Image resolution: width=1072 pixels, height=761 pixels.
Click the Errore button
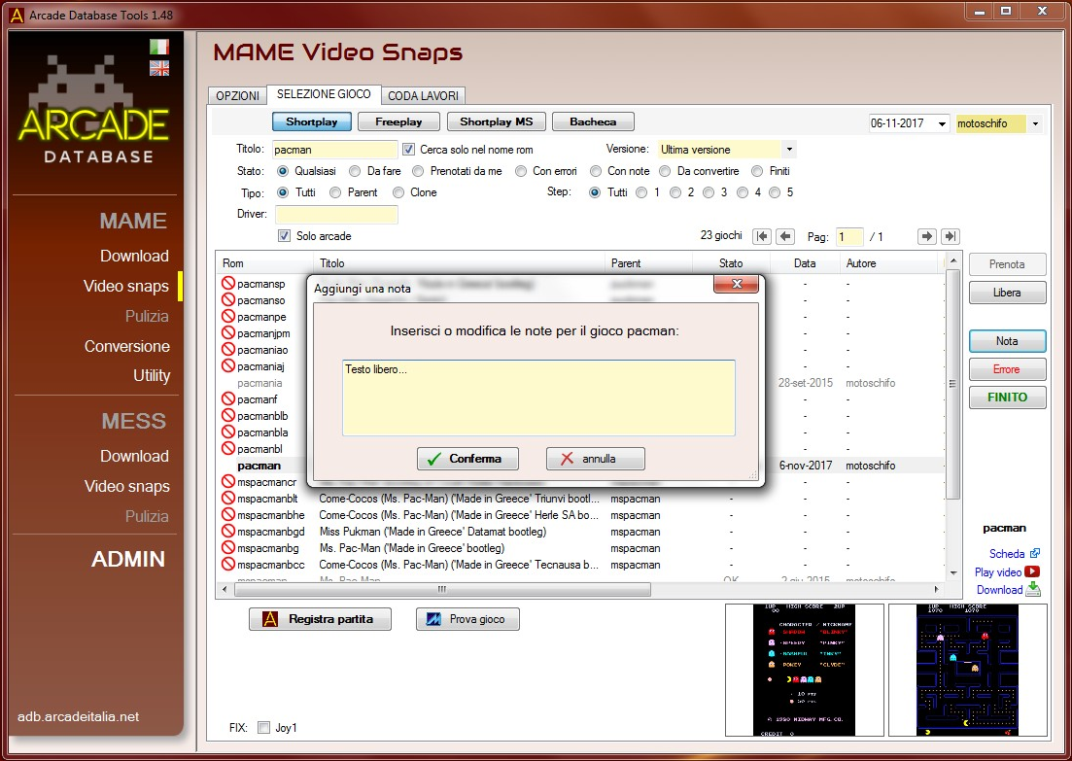click(1007, 369)
